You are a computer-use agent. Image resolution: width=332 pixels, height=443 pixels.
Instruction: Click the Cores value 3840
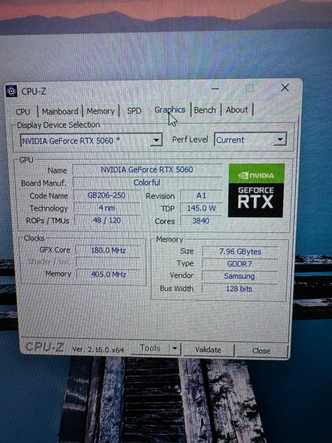click(x=201, y=221)
